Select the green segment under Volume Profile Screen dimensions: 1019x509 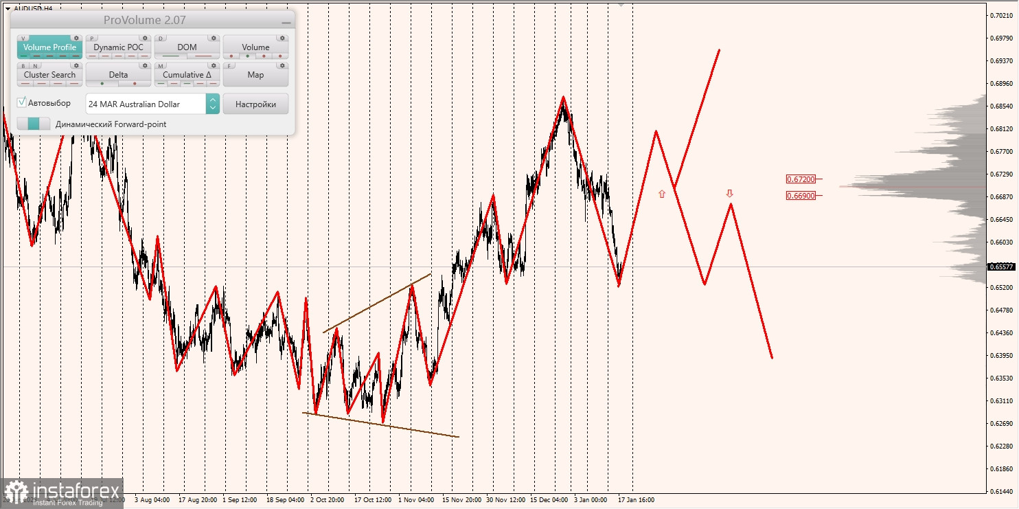(23, 56)
